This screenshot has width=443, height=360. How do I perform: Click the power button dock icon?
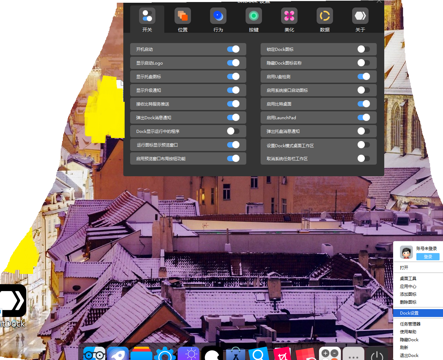point(377,354)
